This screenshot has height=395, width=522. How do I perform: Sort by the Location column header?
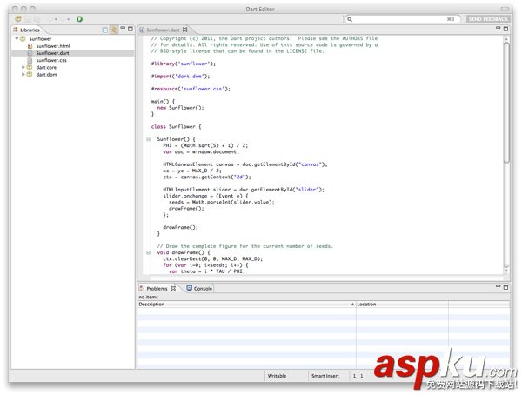(x=402, y=304)
